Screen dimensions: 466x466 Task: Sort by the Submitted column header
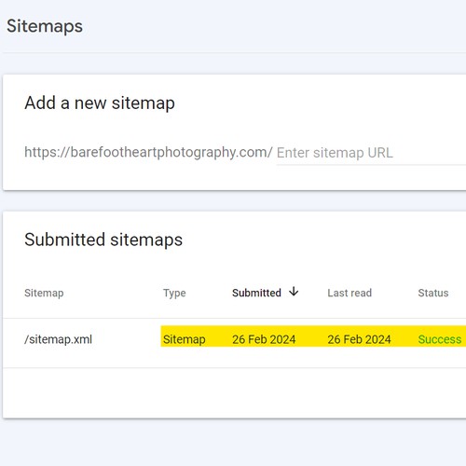pos(256,293)
